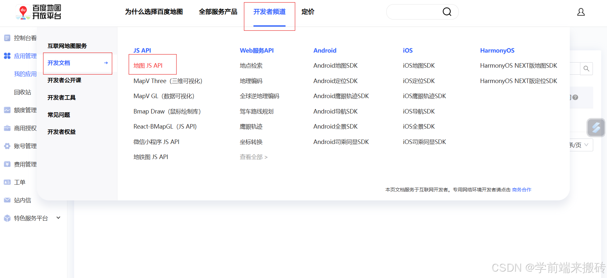Click the 控制台看板 sidebar icon
The width and height of the screenshot is (607, 278).
(x=7, y=38)
